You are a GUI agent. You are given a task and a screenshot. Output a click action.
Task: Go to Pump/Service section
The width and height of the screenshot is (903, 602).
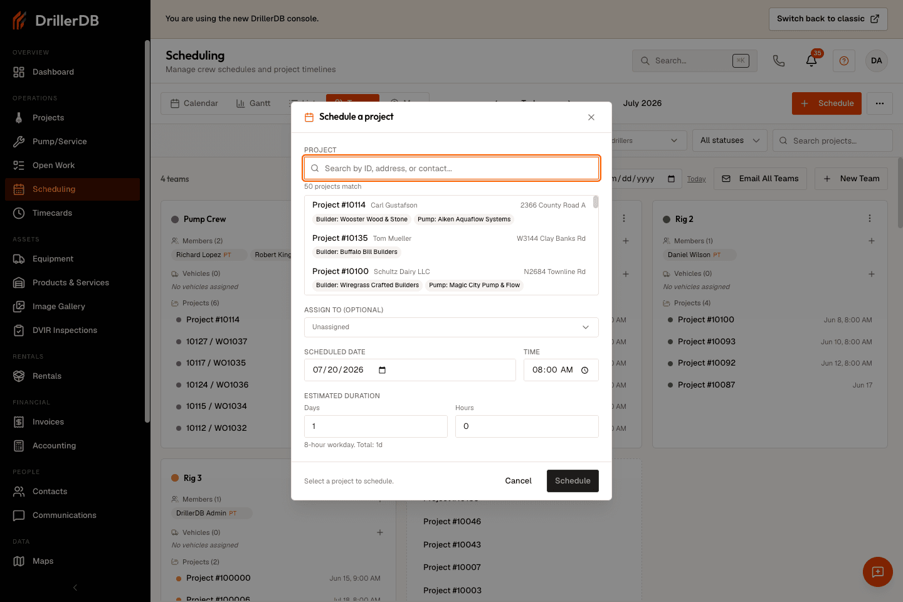pyautogui.click(x=72, y=142)
